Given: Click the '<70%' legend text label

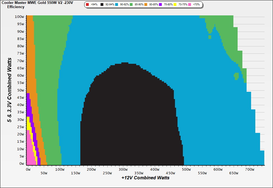Looking at the screenshot, I should click(196, 5).
